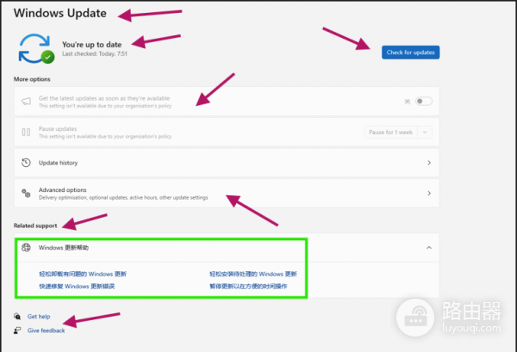This screenshot has height=352, width=517.
Task: Click the Pause updates icon
Action: (x=26, y=132)
